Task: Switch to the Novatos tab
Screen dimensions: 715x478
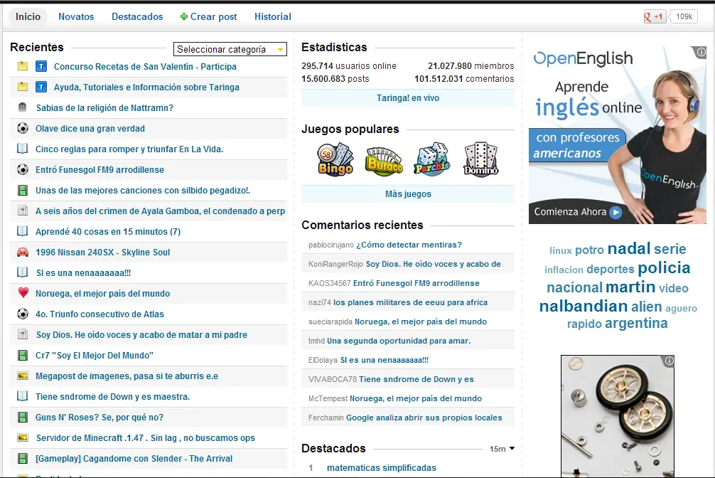Action: (76, 16)
